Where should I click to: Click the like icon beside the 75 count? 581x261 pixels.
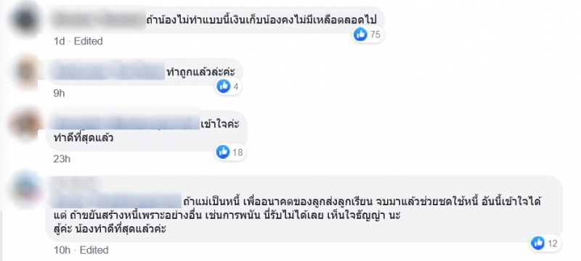[x=360, y=34]
